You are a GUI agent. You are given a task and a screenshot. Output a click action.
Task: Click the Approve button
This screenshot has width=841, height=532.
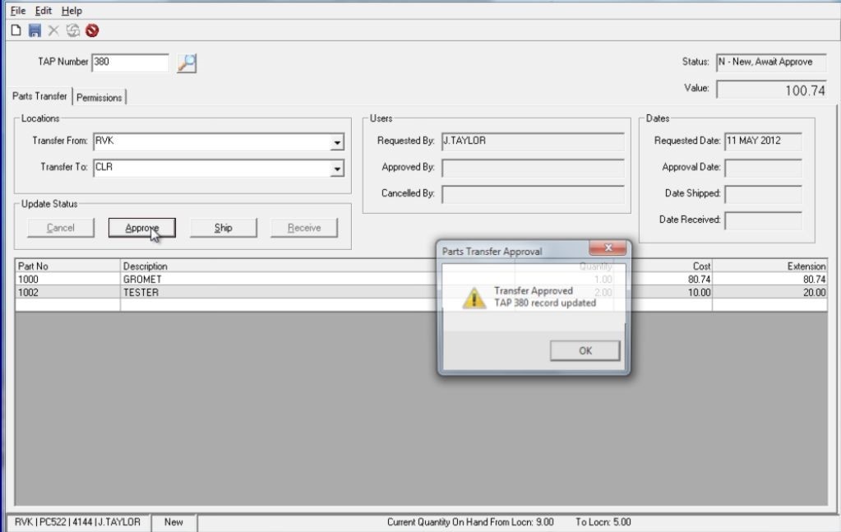(141, 228)
